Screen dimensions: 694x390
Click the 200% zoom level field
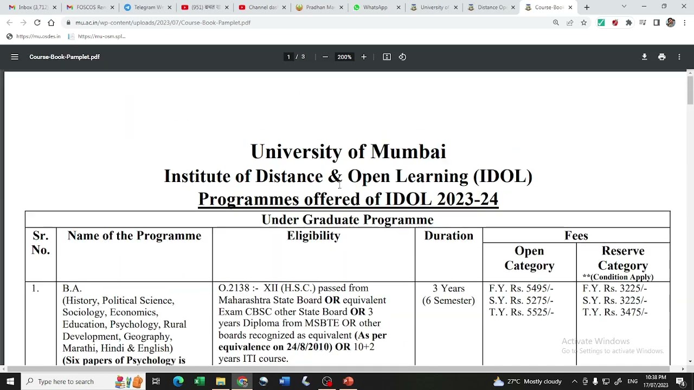point(344,57)
